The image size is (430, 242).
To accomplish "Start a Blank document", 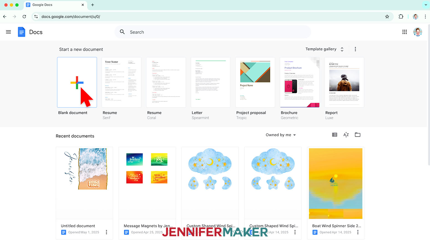I will [77, 82].
